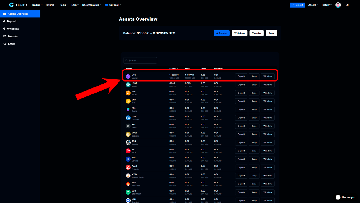
Task: Click Withdraw in the TON row
Action: [x=268, y=142]
